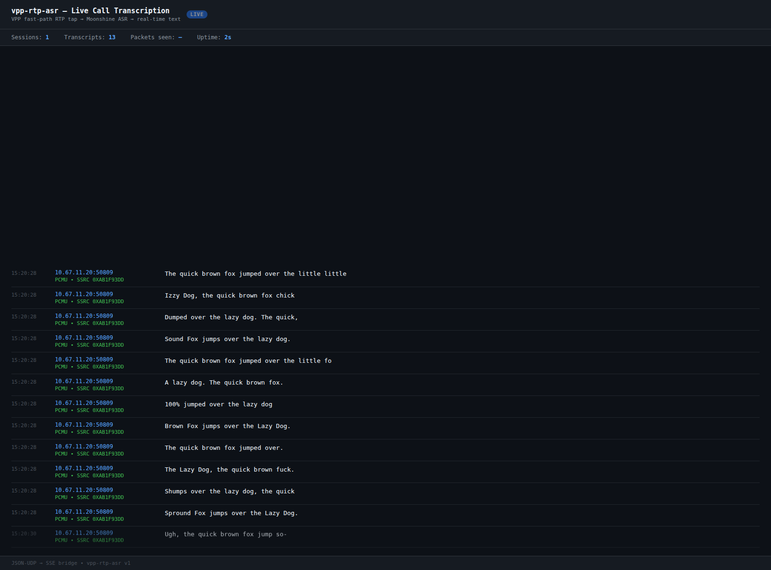The height and width of the screenshot is (570, 771).
Task: Click IP 10.67.11.20:50809 in the 'Sound Fox jumps' row
Action: click(84, 338)
